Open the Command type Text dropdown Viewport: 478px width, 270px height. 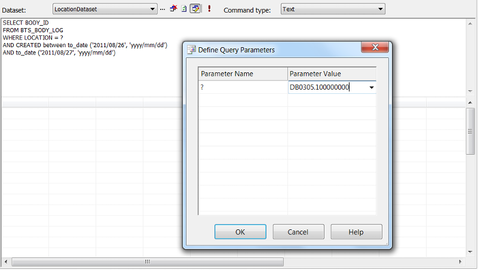click(333, 9)
